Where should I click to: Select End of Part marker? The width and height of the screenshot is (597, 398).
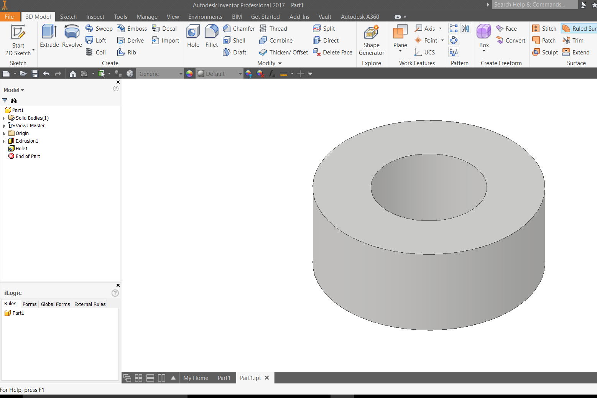pyautogui.click(x=24, y=156)
